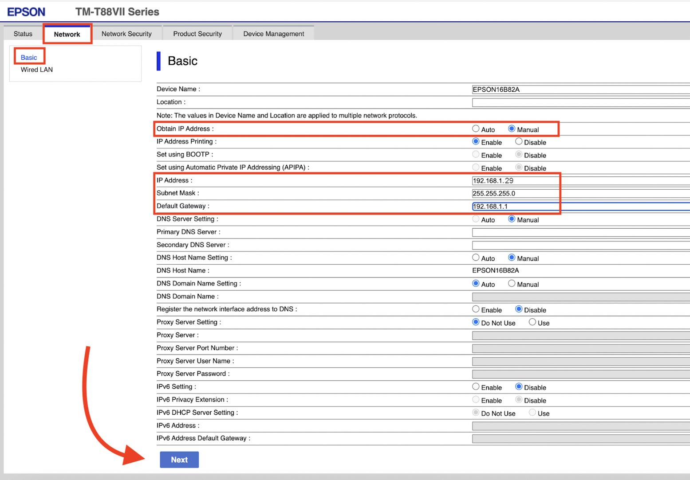Choose Manual for DNS Domain Name Setting
Image resolution: width=690 pixels, height=480 pixels.
pos(512,284)
